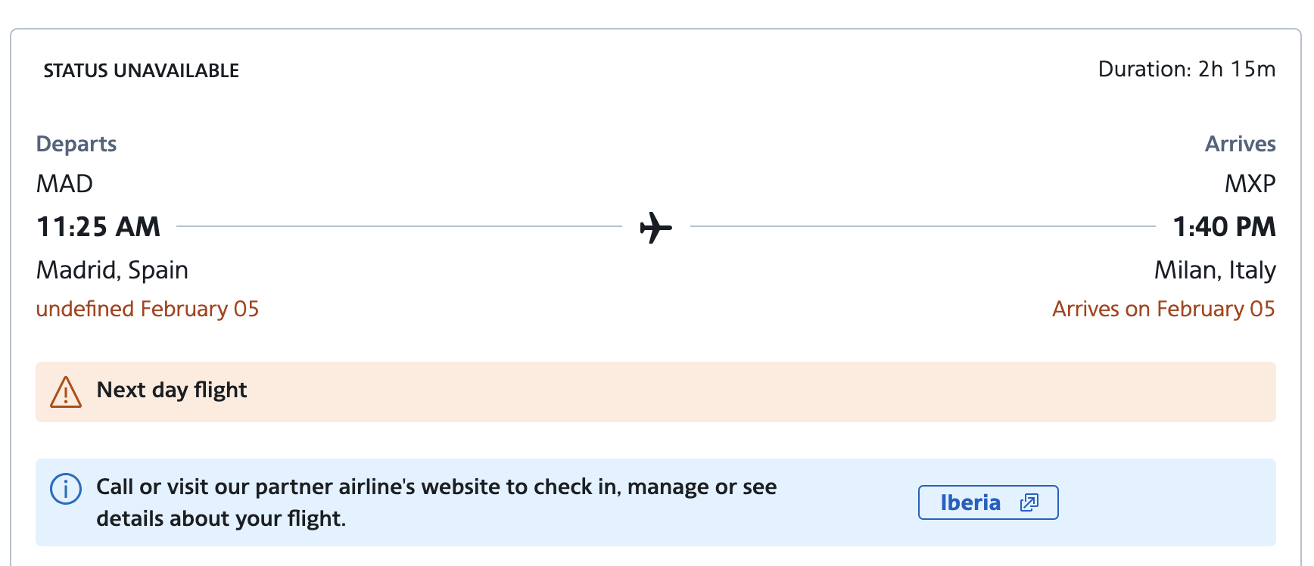Image resolution: width=1314 pixels, height=566 pixels.
Task: Click the external link icon beside Iberia
Action: (x=1029, y=502)
